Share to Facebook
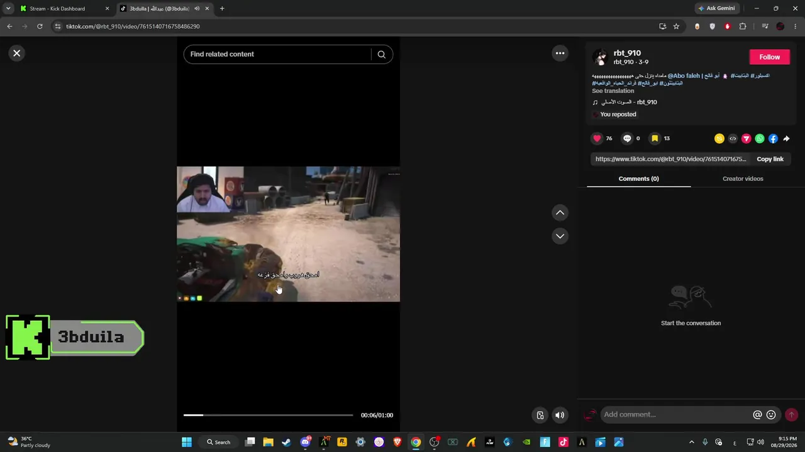The image size is (805, 452). tap(773, 139)
